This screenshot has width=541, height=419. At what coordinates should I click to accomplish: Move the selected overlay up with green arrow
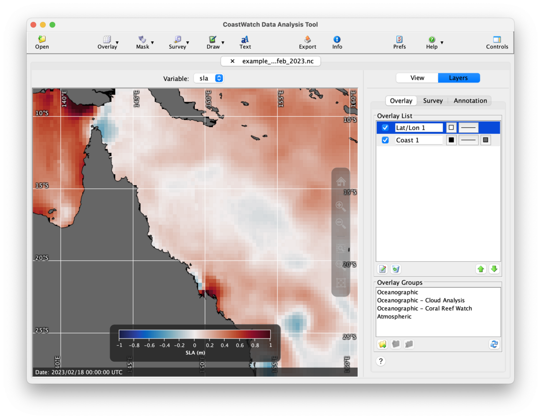point(481,269)
